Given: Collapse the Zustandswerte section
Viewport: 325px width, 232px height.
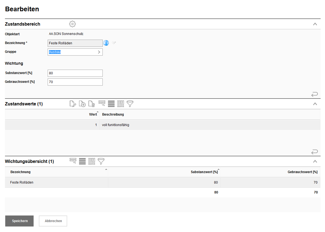Looking at the screenshot, I should (315, 104).
